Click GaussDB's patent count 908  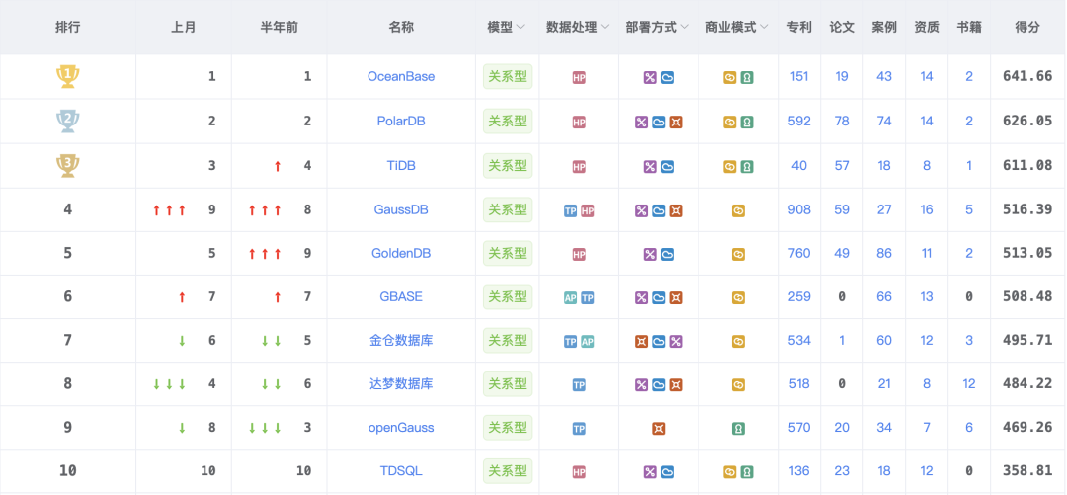pos(799,209)
